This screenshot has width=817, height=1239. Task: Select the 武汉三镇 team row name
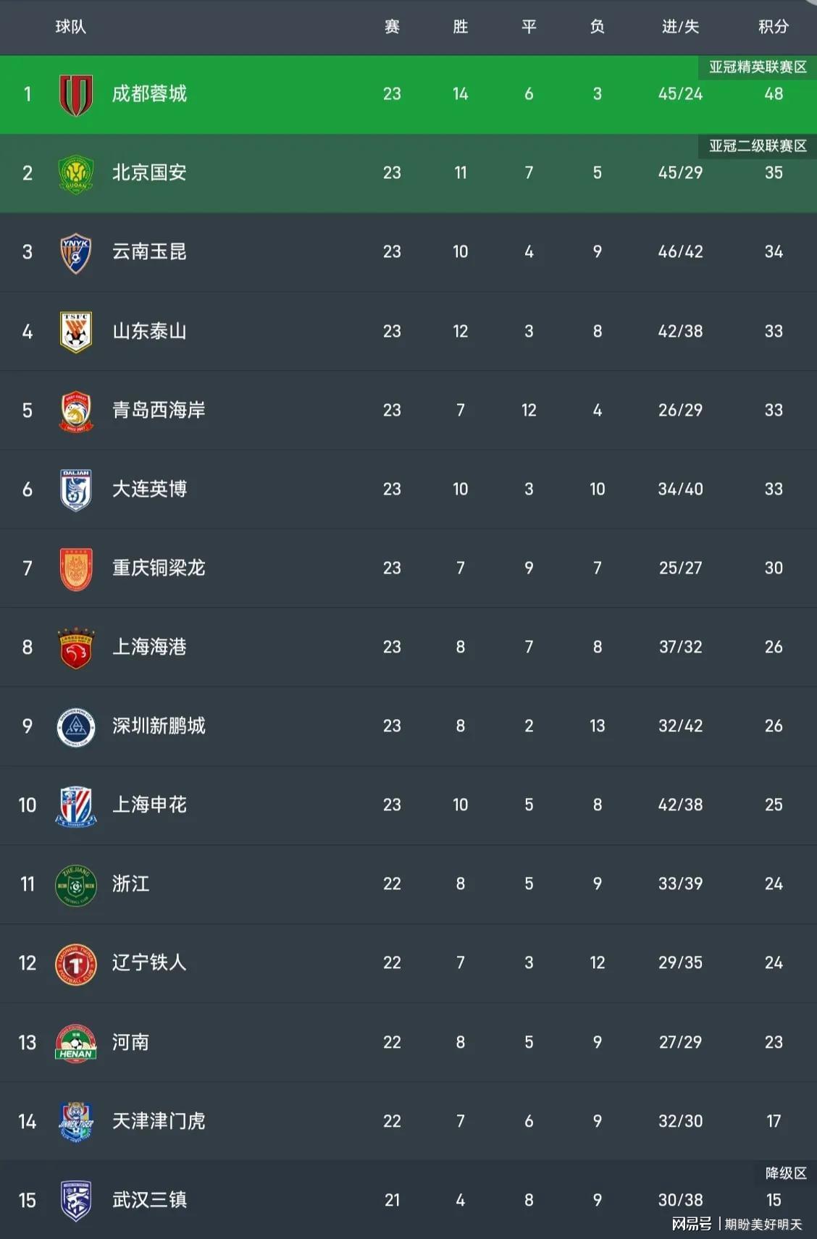[x=149, y=1200]
